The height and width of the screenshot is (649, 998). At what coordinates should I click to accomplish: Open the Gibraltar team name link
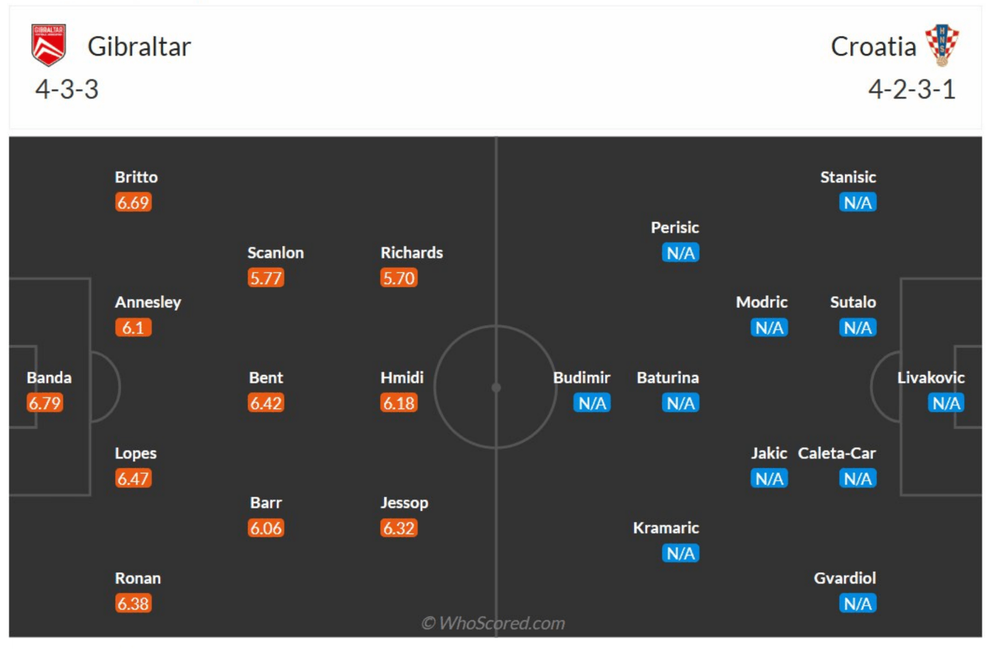(139, 47)
